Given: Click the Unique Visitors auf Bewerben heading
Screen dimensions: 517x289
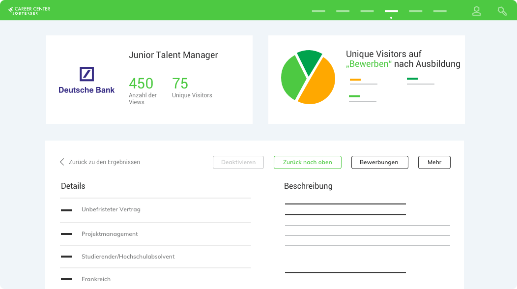Looking at the screenshot, I should (x=403, y=58).
